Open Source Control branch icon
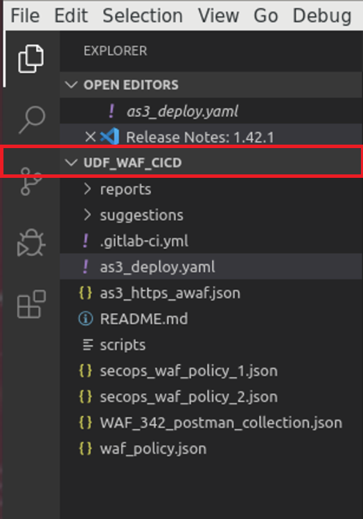The height and width of the screenshot is (519, 363). 31,181
